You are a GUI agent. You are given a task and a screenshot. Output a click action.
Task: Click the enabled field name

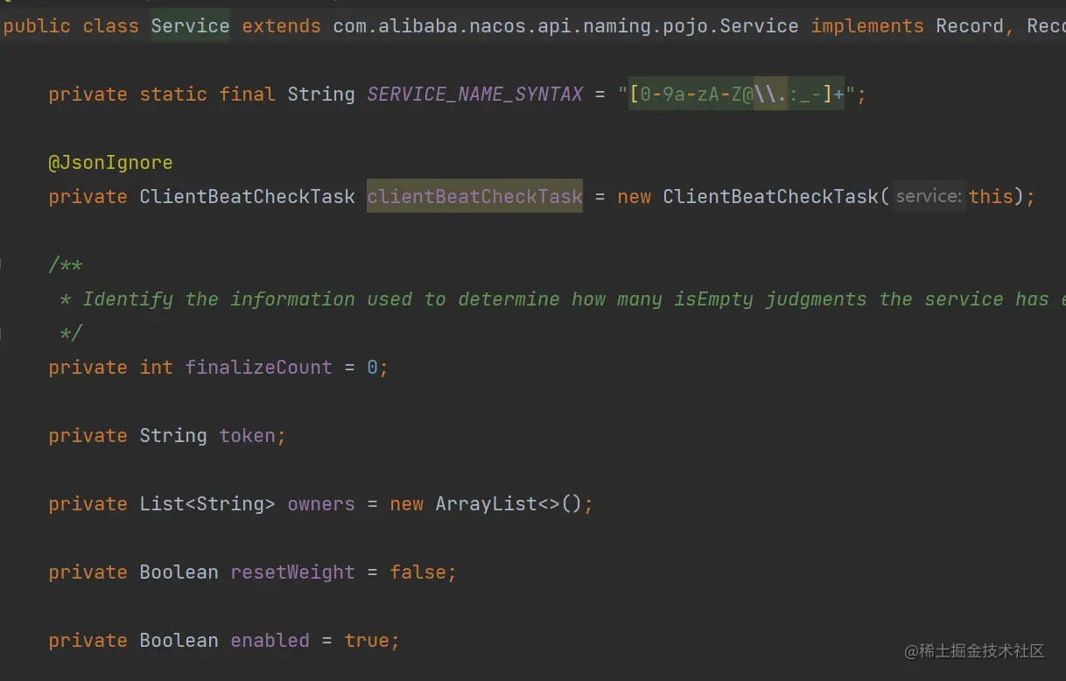[x=270, y=641]
